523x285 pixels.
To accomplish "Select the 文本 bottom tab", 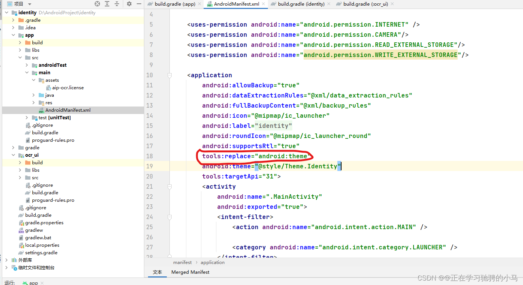I will pos(157,272).
